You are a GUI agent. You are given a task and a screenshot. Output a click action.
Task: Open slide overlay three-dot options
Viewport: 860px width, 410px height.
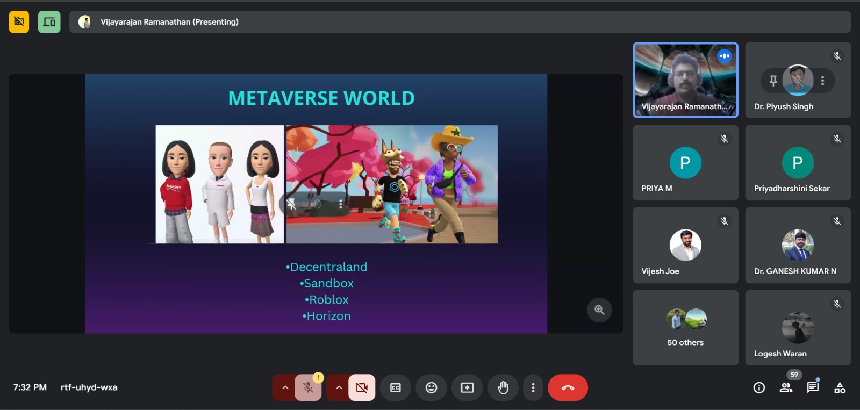point(340,204)
